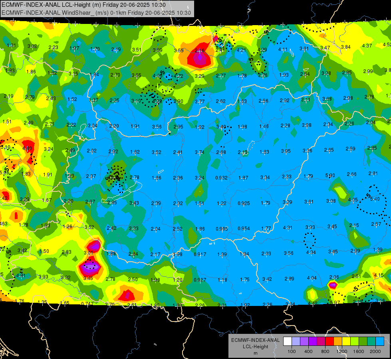The height and width of the screenshot is (359, 391).
Task: Click the wind shear value 4.72
Action: click(x=179, y=76)
